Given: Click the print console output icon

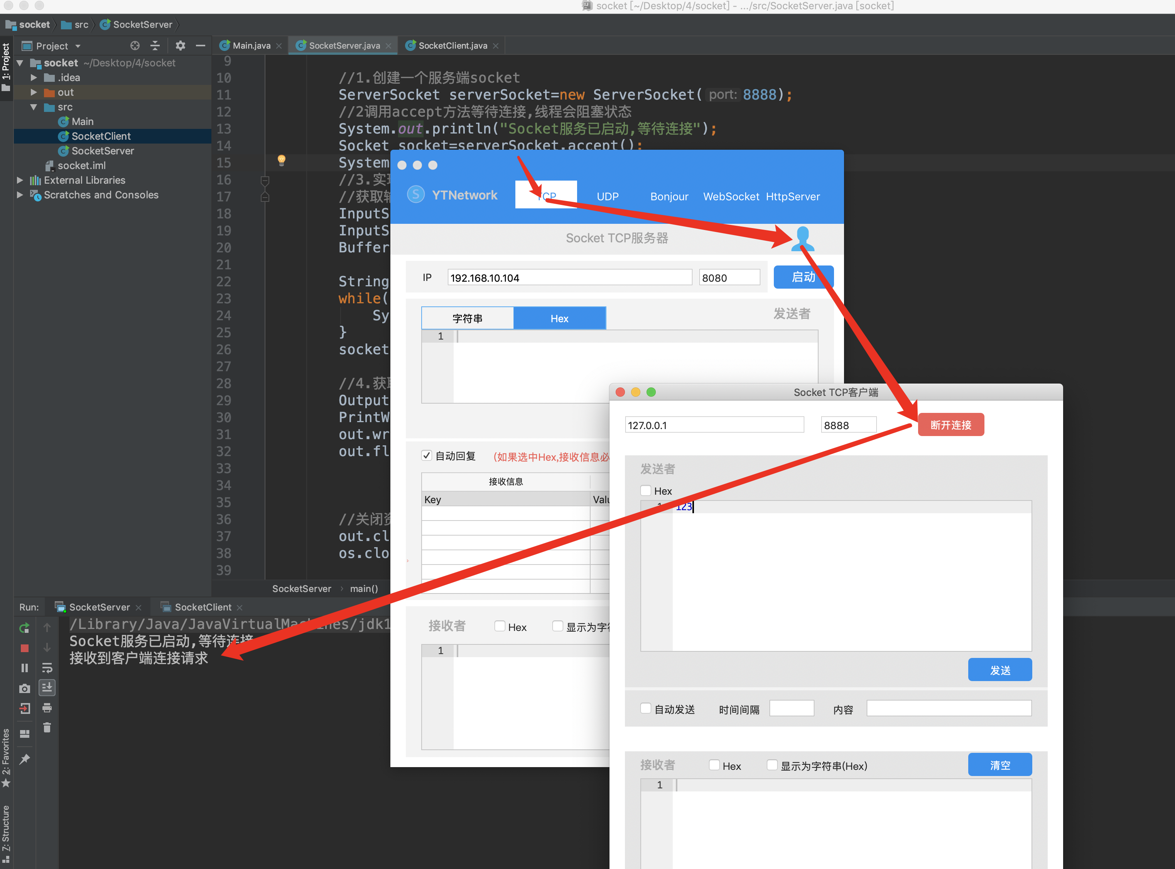Looking at the screenshot, I should click(x=47, y=708).
